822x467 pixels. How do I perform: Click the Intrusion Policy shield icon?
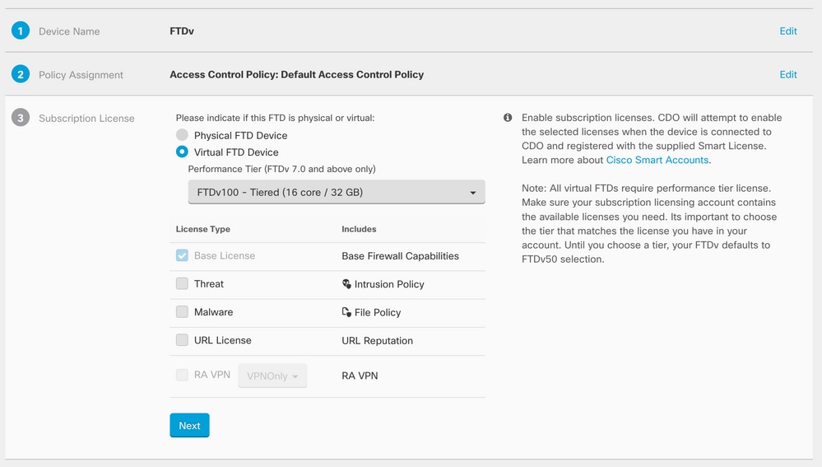[x=346, y=284]
